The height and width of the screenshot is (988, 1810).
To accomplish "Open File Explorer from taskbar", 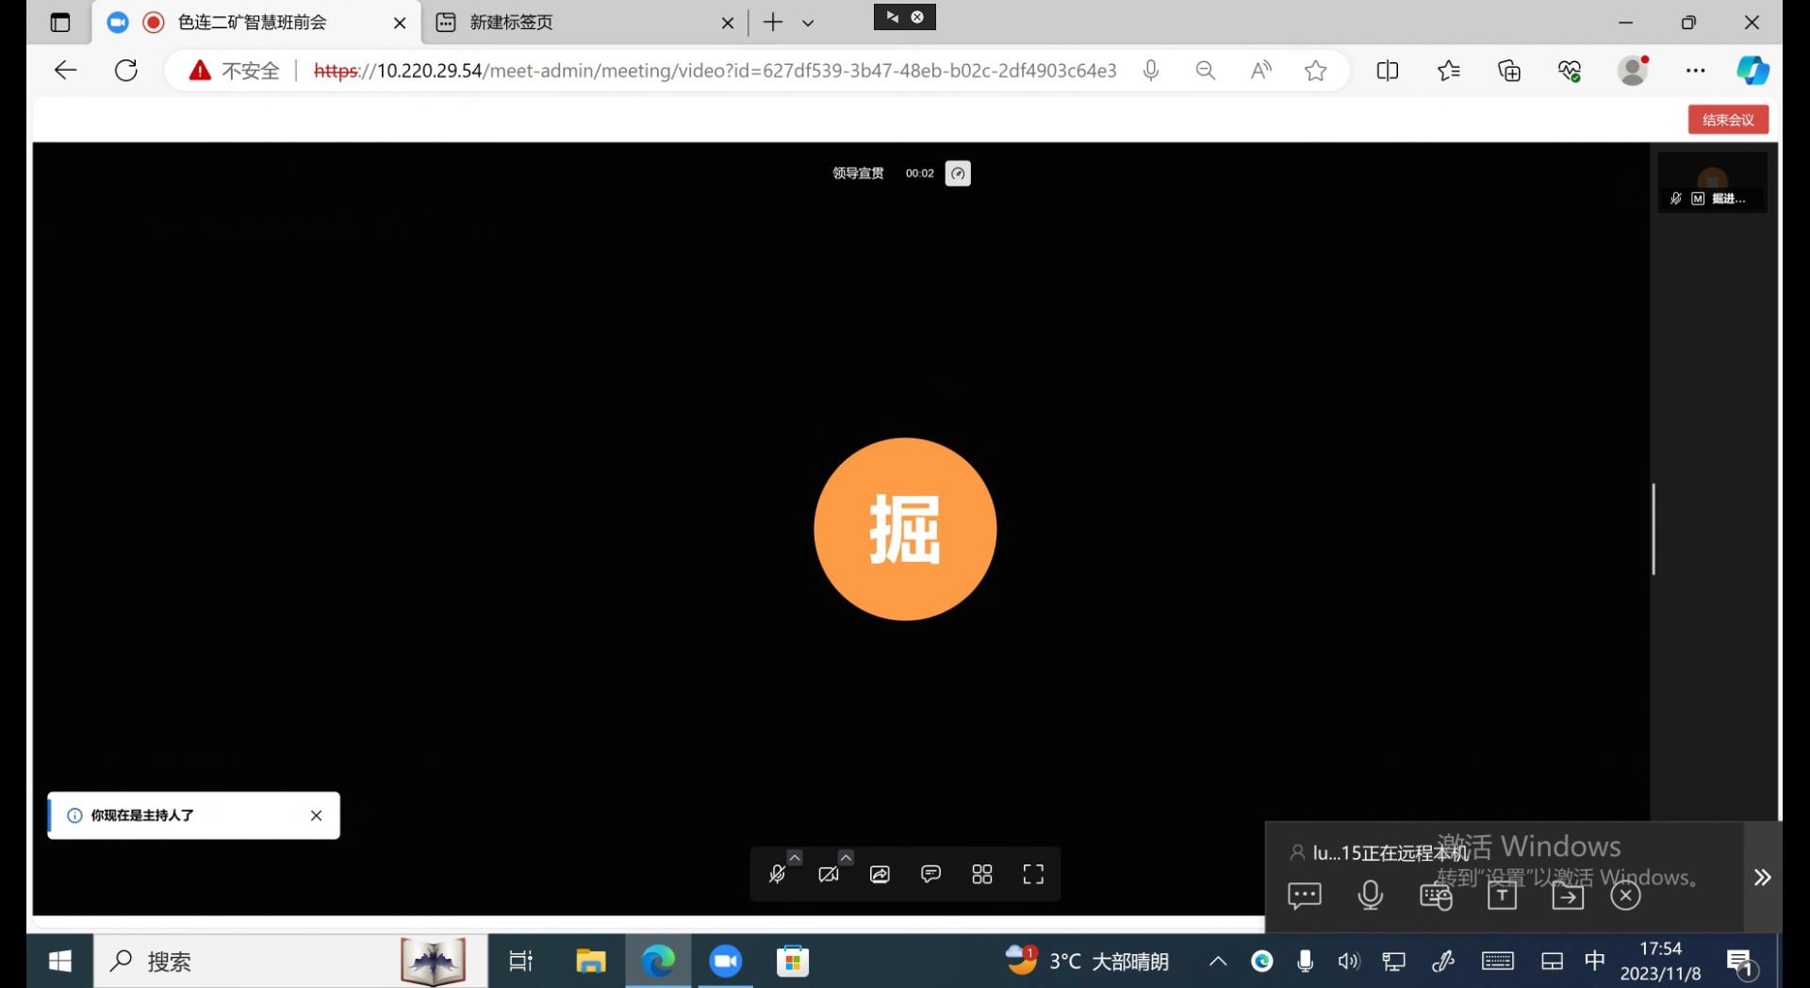I will tap(591, 962).
